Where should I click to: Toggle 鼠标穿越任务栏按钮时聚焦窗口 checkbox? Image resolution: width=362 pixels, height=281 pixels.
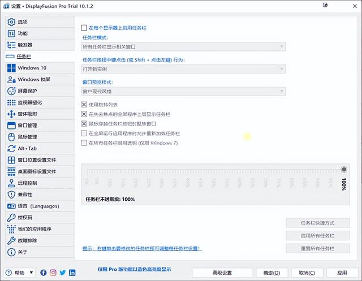(84, 124)
